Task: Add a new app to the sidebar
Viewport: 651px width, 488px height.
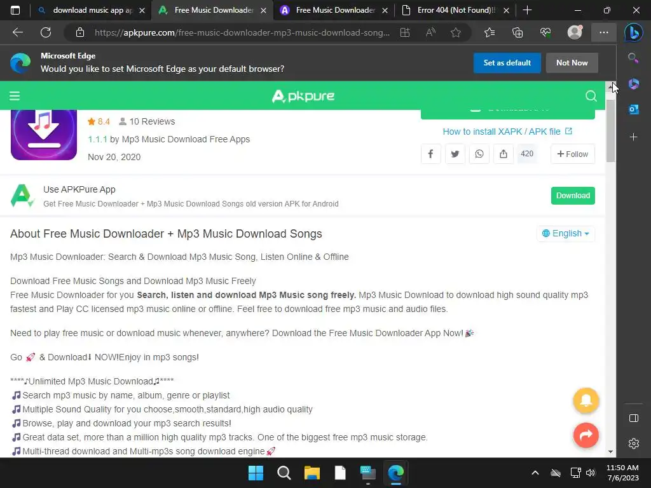Action: (x=634, y=137)
